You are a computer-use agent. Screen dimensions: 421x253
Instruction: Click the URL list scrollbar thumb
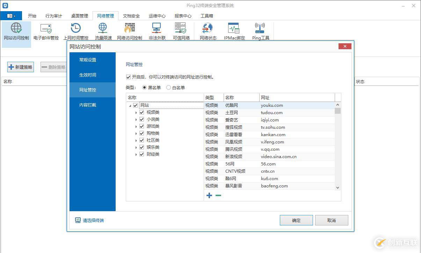tap(337, 111)
